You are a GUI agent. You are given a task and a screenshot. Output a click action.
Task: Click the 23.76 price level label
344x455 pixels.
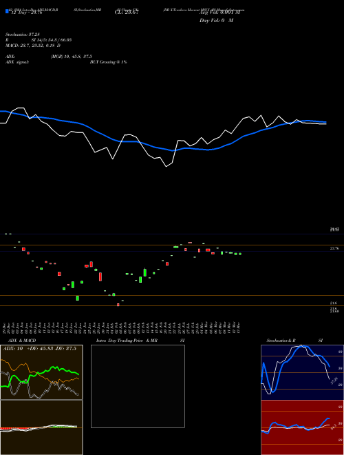click(334, 248)
